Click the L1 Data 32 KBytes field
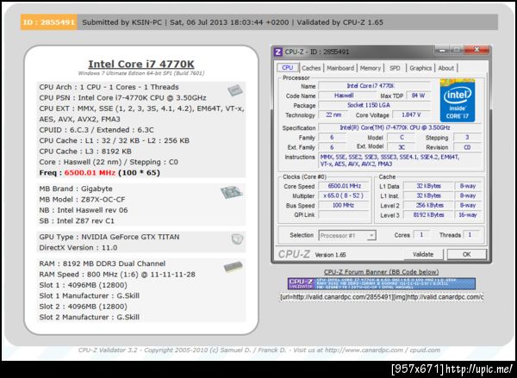Viewport: 517px width, 378px height. [428, 186]
